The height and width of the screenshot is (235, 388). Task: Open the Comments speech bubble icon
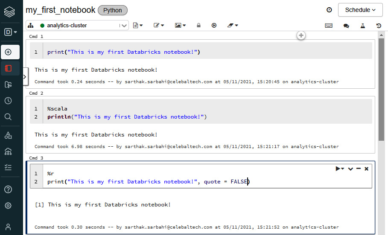pyautogui.click(x=346, y=26)
